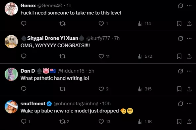The height and width of the screenshot is (130, 196).
Task: Open the snuffmeat profile name
Action: pyautogui.click(x=33, y=104)
